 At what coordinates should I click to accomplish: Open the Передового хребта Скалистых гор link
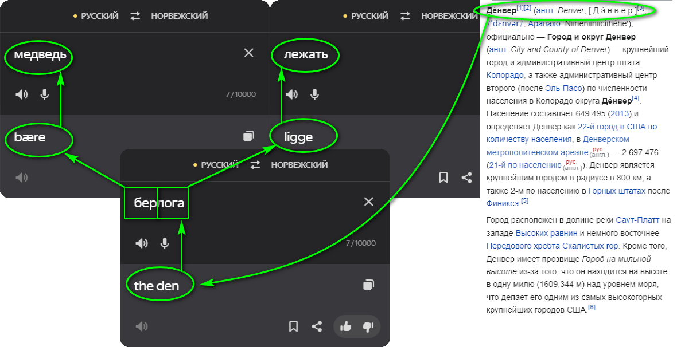(x=553, y=246)
